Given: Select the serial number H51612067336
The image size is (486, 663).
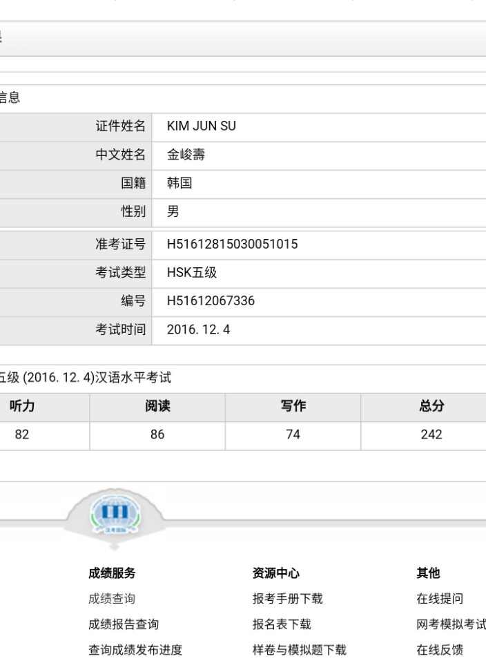Looking at the screenshot, I should [x=211, y=300].
